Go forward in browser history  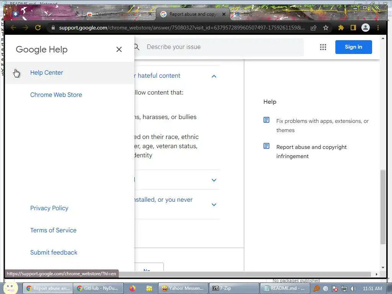point(26,28)
